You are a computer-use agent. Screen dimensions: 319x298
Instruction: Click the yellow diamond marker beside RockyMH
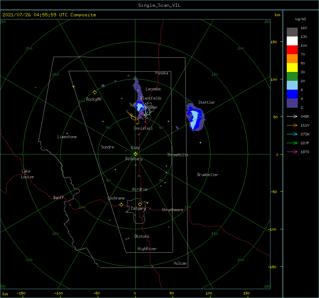point(95,92)
